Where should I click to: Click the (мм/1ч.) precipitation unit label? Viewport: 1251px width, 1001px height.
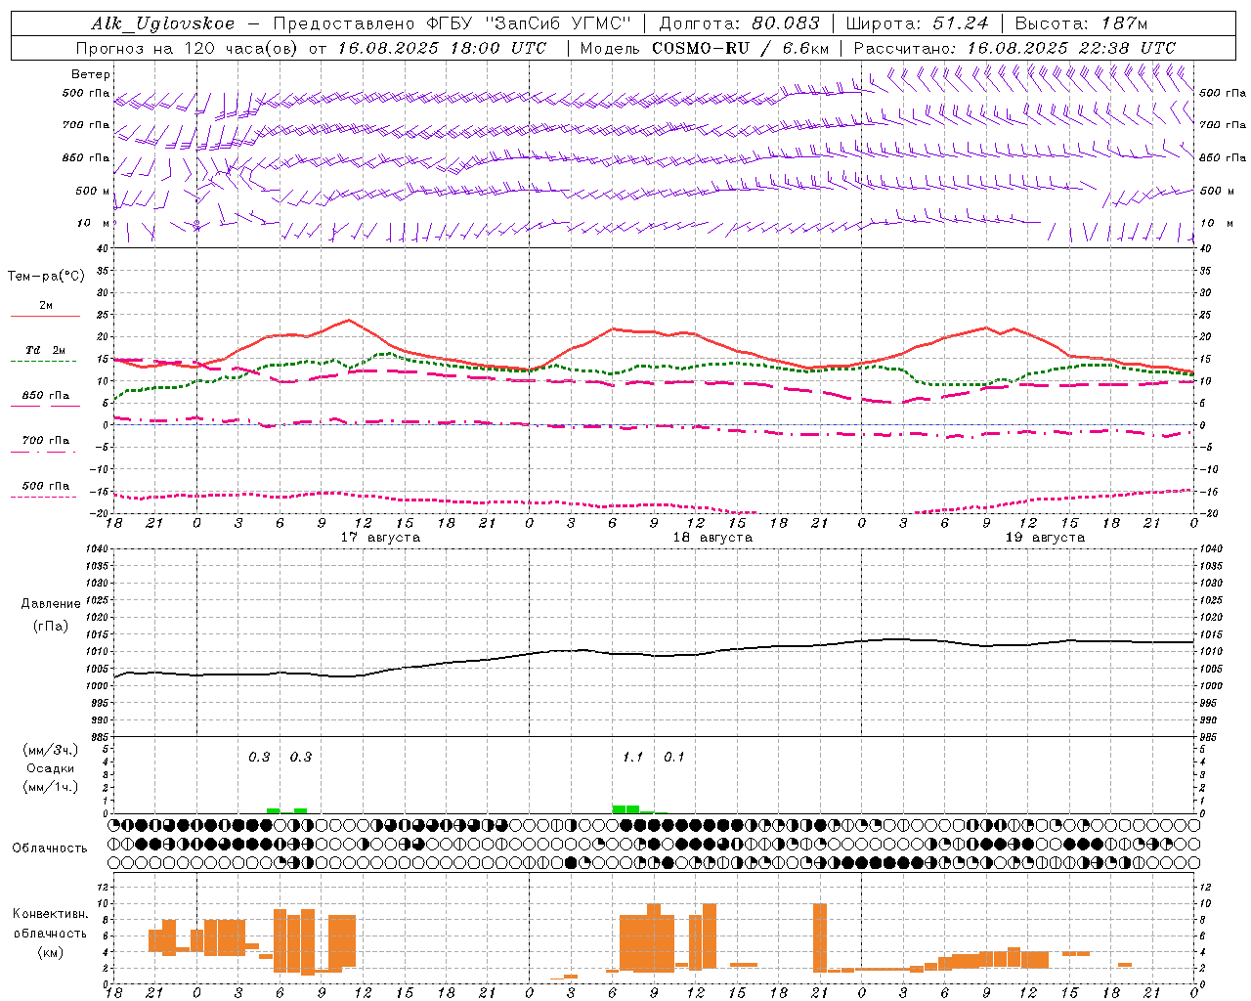pyautogui.click(x=50, y=787)
